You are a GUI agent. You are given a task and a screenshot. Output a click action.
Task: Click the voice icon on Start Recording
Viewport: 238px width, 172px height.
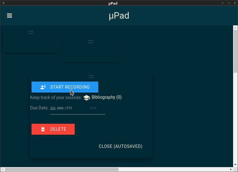click(43, 87)
